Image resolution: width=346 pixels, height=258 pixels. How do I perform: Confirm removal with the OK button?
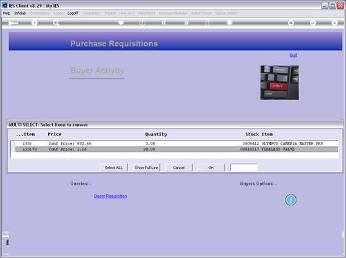pyautogui.click(x=211, y=168)
